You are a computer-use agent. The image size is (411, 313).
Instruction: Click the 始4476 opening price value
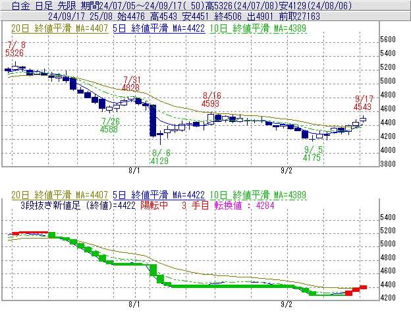pyautogui.click(x=131, y=16)
